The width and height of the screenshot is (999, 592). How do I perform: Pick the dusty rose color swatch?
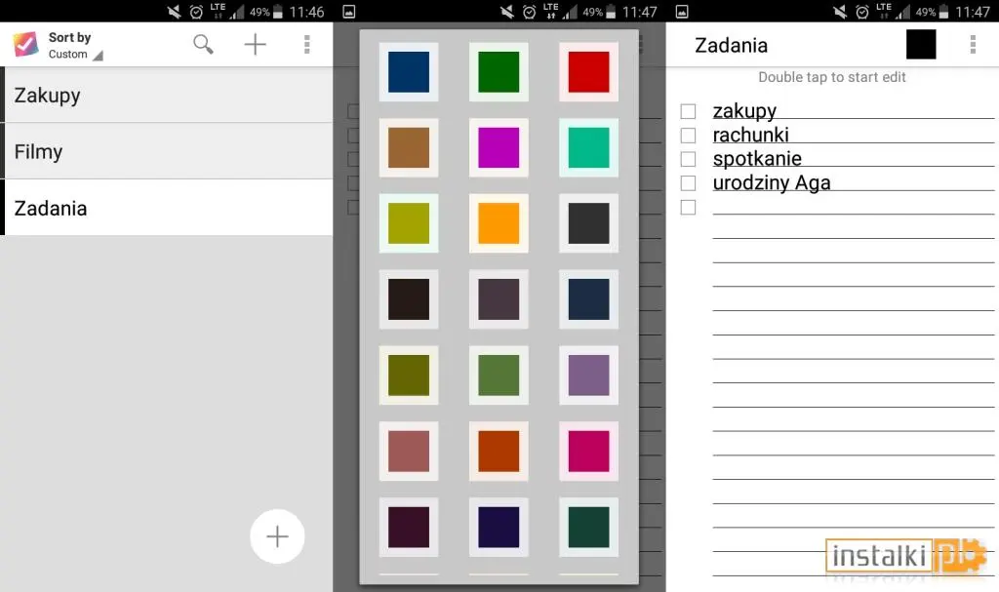[409, 451]
